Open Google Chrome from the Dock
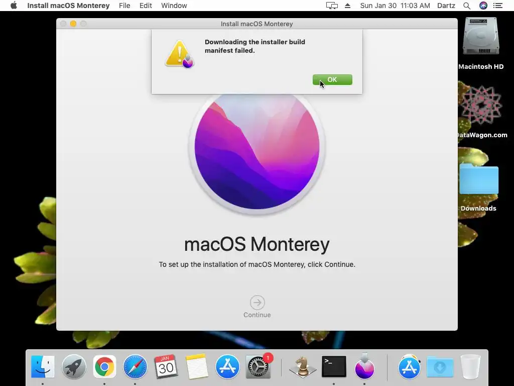 click(104, 366)
